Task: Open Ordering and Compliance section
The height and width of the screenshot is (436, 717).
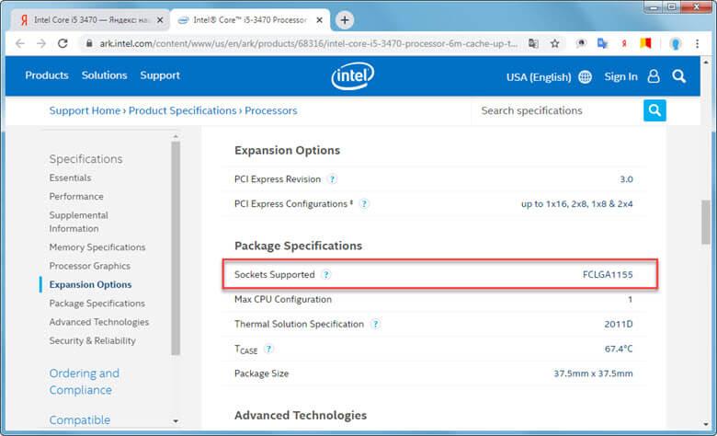Action: click(x=85, y=382)
